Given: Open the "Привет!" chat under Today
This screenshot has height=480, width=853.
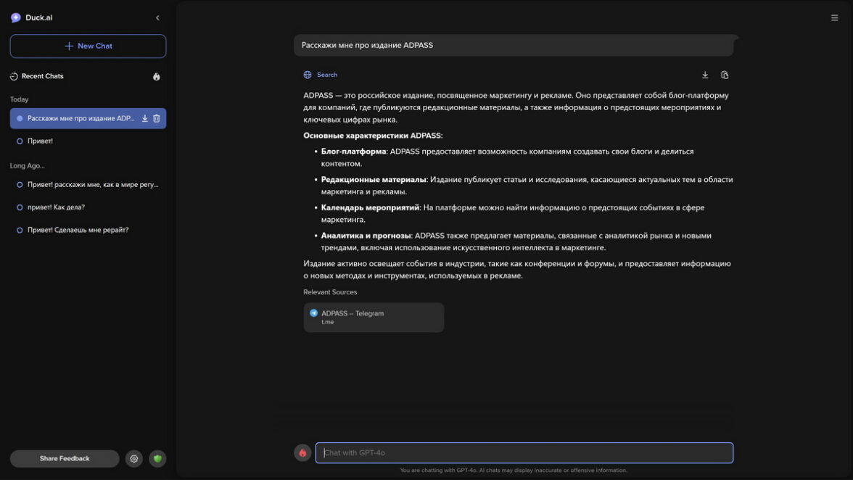Looking at the screenshot, I should click(40, 141).
